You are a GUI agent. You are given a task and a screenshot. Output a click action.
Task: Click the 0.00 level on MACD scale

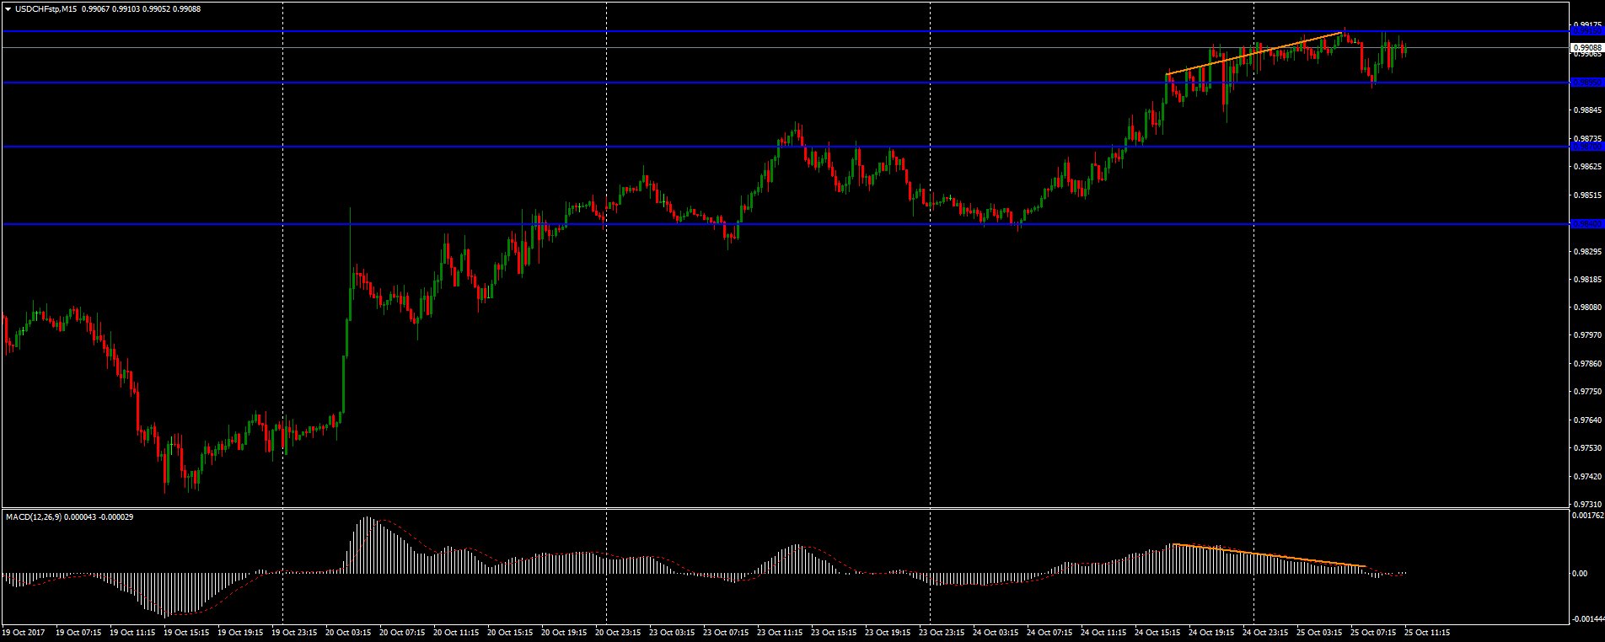point(1579,574)
